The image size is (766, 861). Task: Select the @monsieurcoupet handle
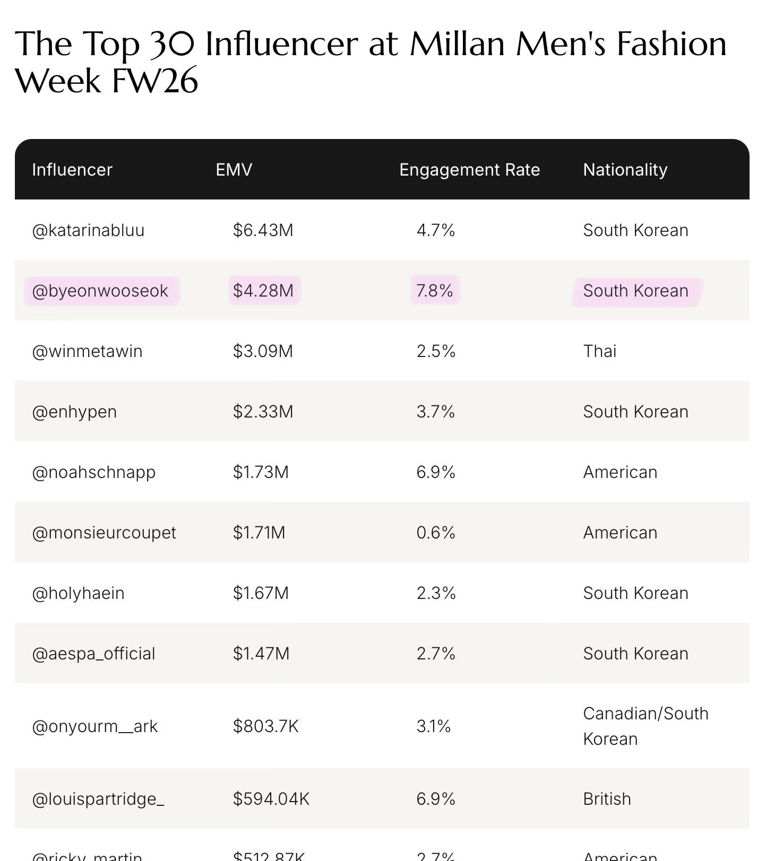[104, 533]
